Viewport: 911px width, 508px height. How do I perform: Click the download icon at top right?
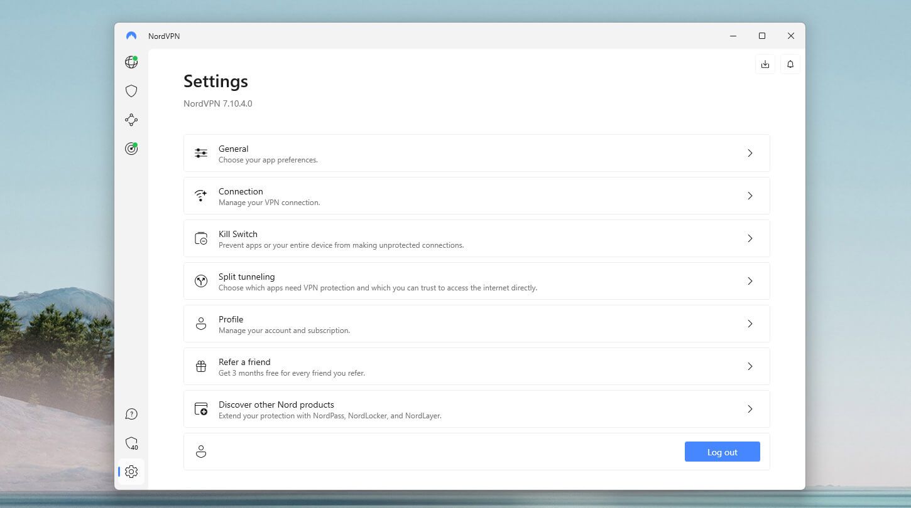[x=765, y=64]
